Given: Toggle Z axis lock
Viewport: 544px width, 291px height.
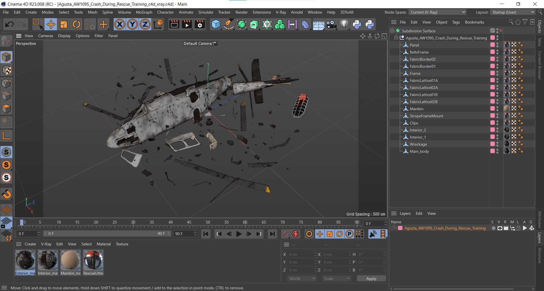Looking at the screenshot, I should pyautogui.click(x=145, y=25).
